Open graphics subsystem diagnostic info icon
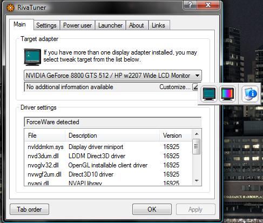 coord(250,94)
